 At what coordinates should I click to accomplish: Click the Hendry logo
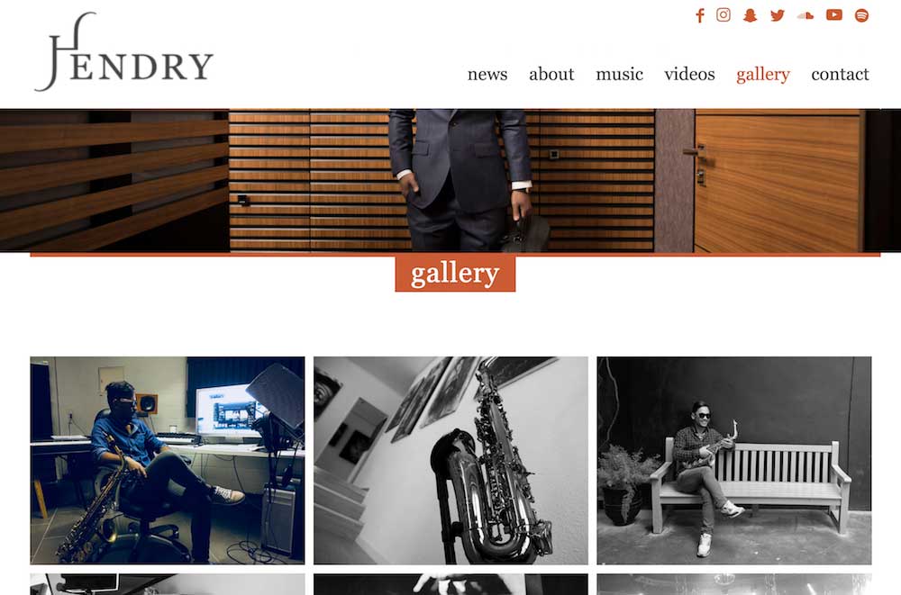124,51
